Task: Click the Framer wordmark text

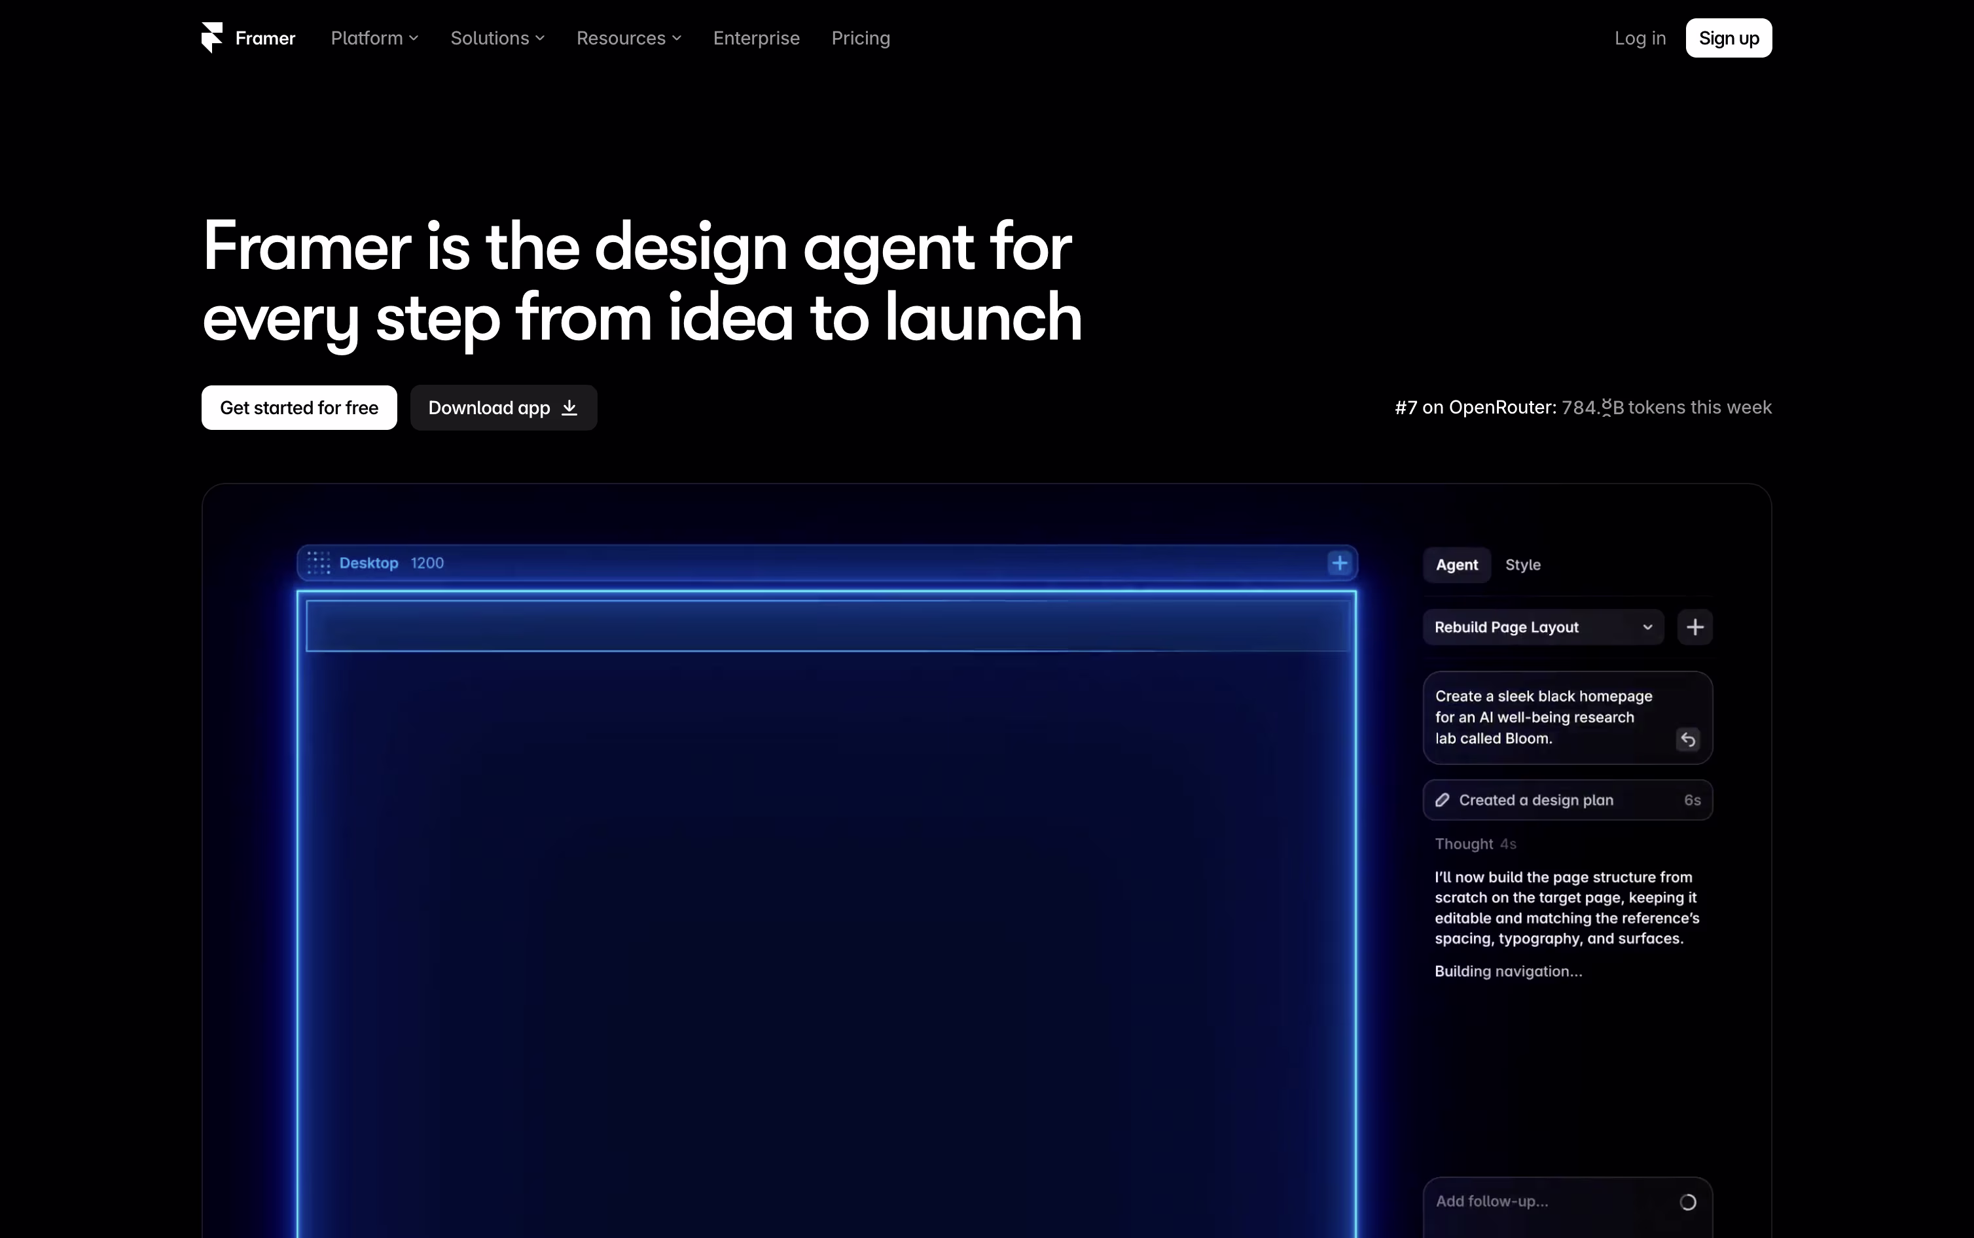Action: click(265, 39)
